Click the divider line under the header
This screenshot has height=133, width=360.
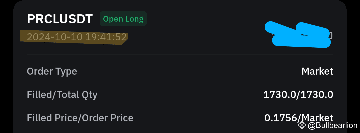[180, 54]
